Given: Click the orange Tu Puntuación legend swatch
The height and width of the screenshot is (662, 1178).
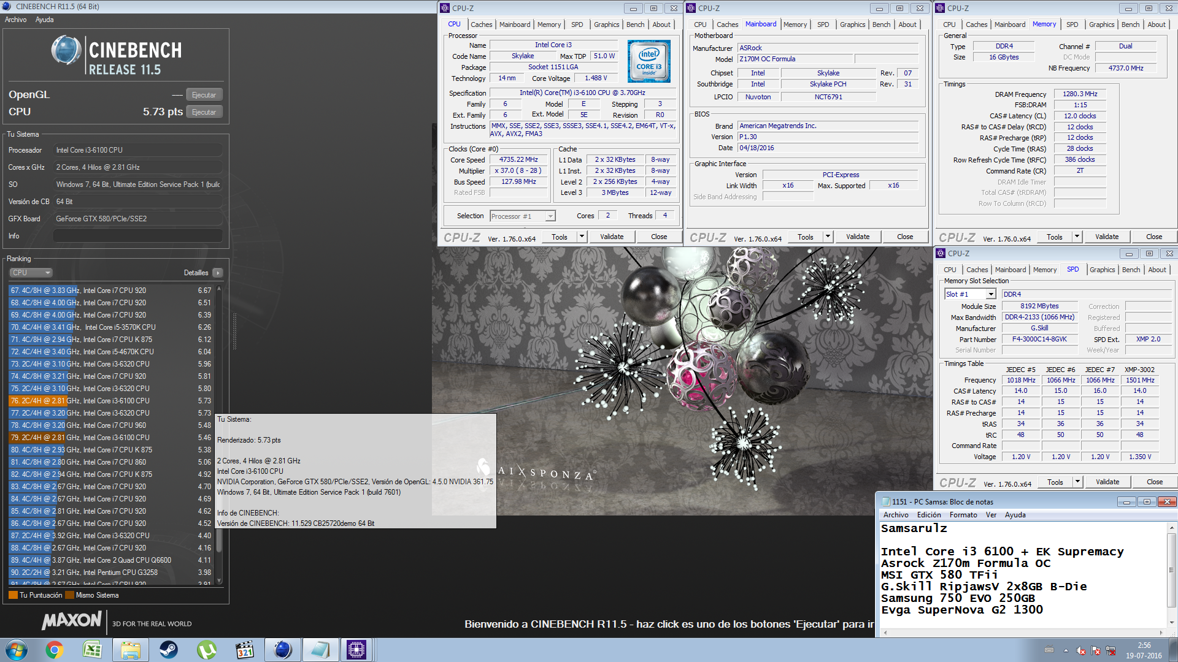Looking at the screenshot, I should point(13,595).
